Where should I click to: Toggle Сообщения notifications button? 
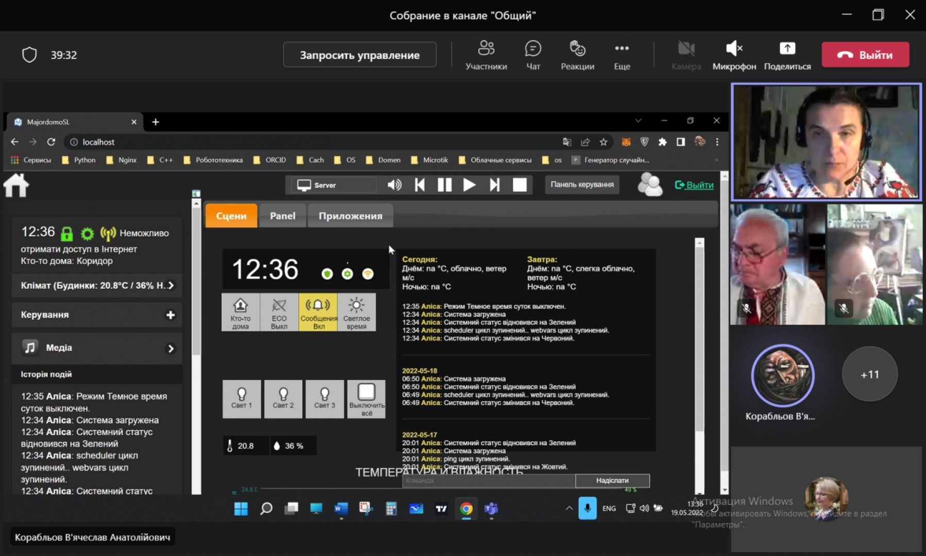(x=318, y=312)
